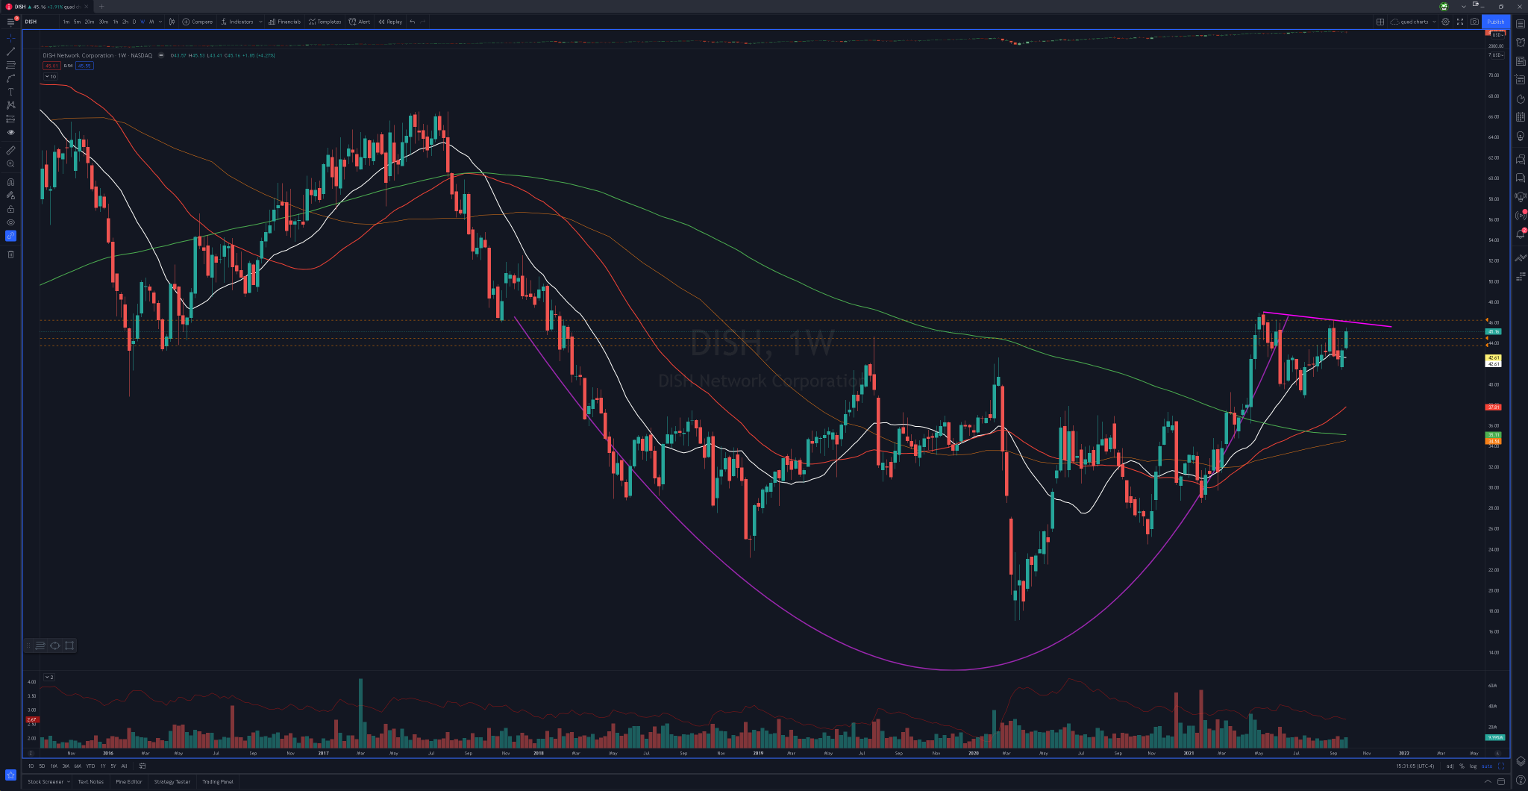1528x791 pixels.
Task: Open the Stock Screener tab
Action: tap(46, 782)
